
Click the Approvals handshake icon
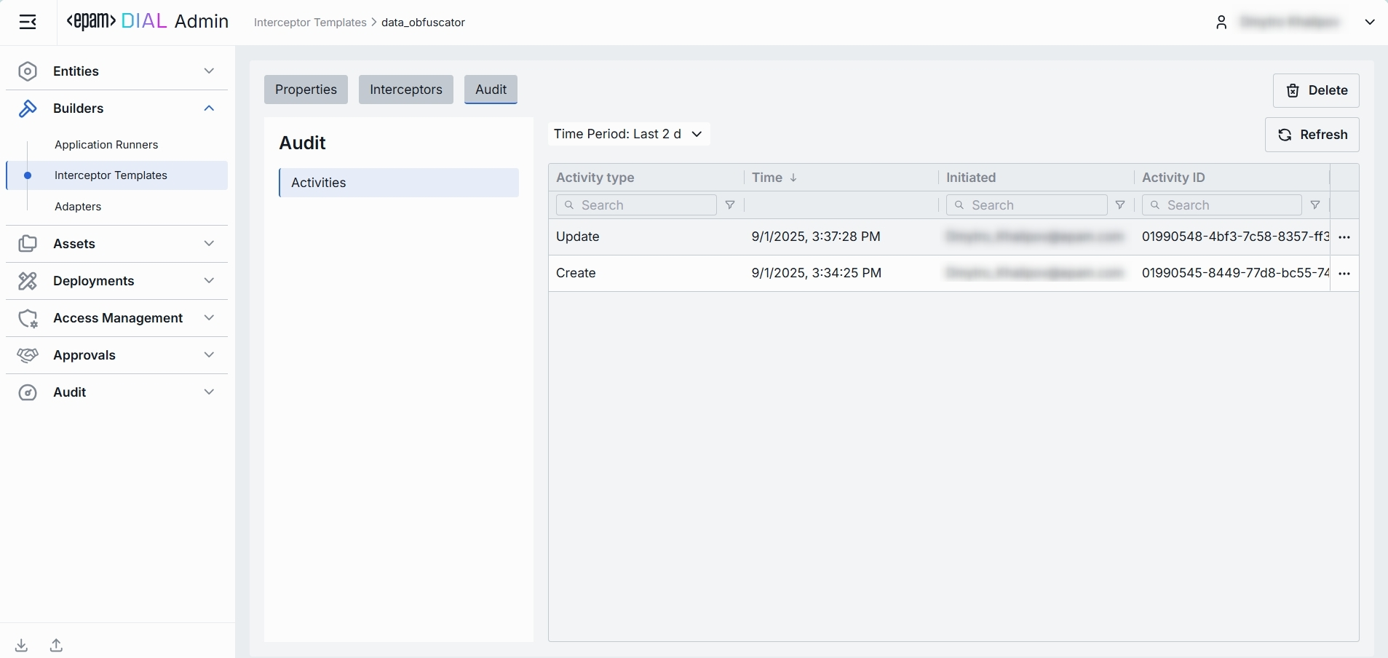click(x=28, y=355)
